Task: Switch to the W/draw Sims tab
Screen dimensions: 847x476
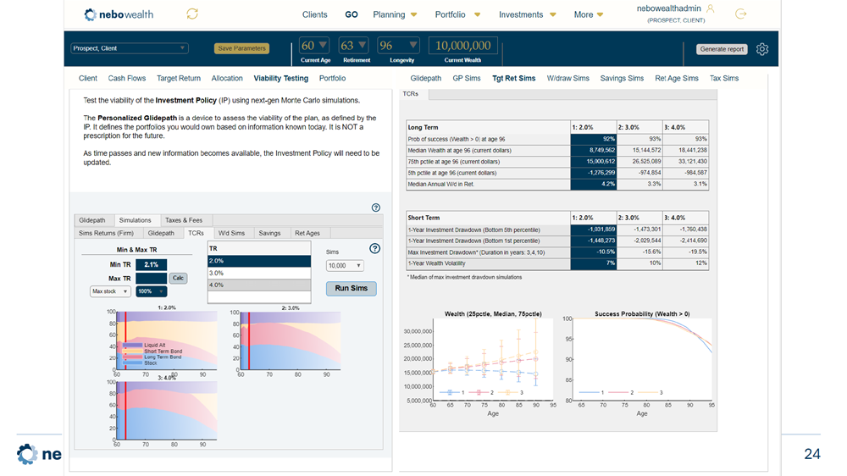Action: (567, 78)
